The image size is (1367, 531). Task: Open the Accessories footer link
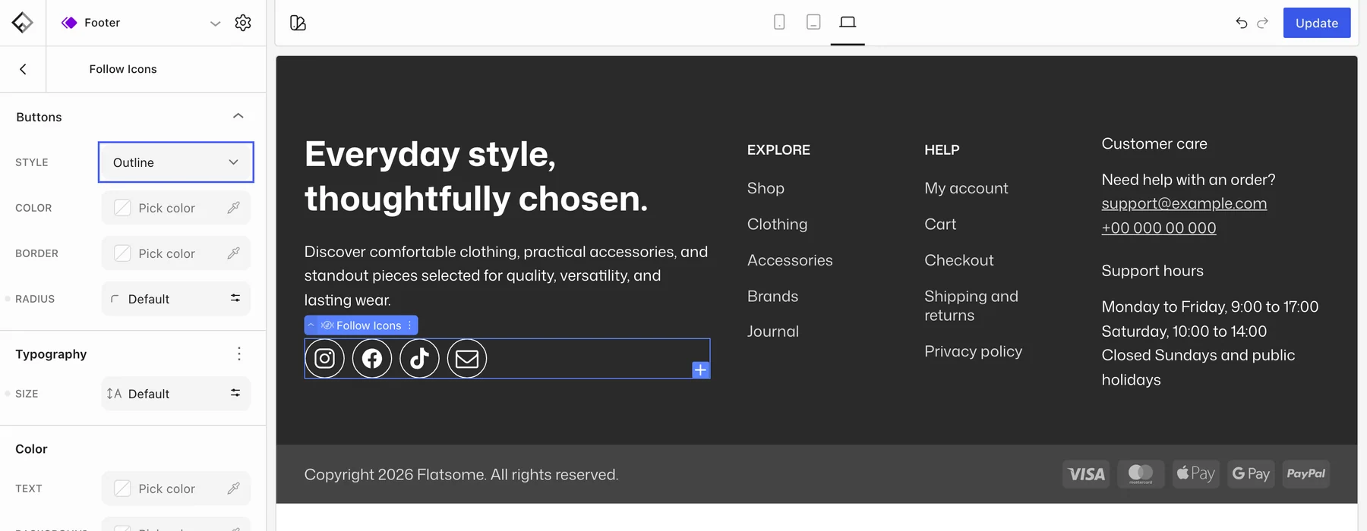[790, 260]
